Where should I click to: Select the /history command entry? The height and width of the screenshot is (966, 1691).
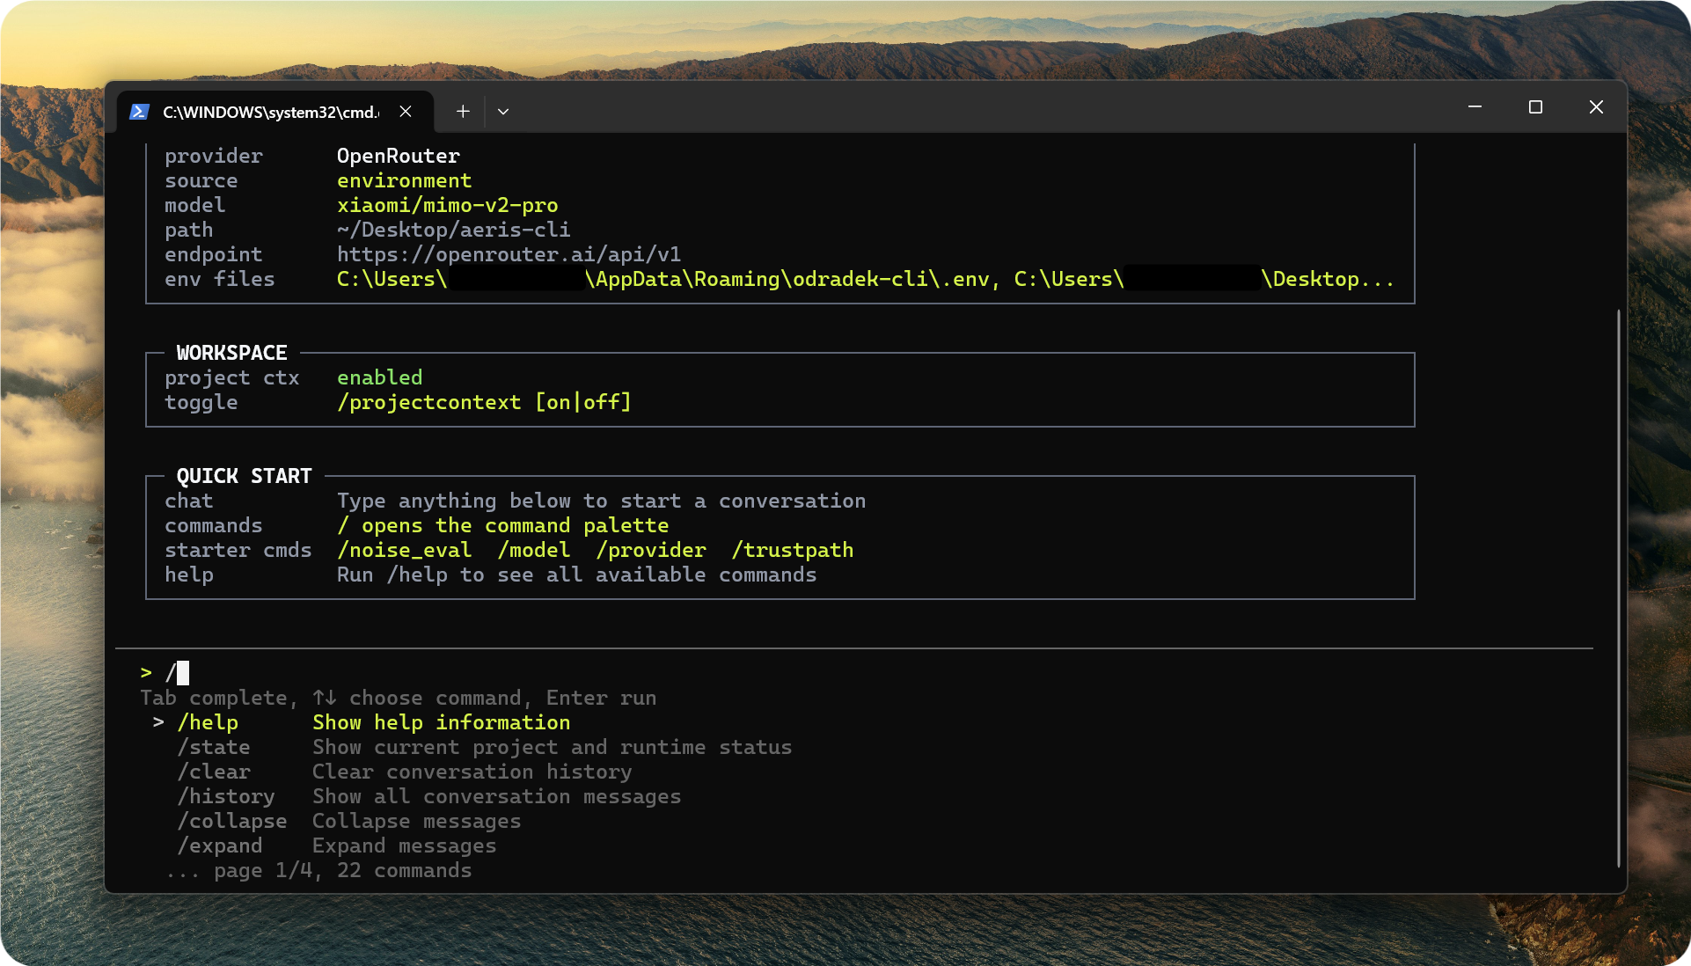(226, 797)
